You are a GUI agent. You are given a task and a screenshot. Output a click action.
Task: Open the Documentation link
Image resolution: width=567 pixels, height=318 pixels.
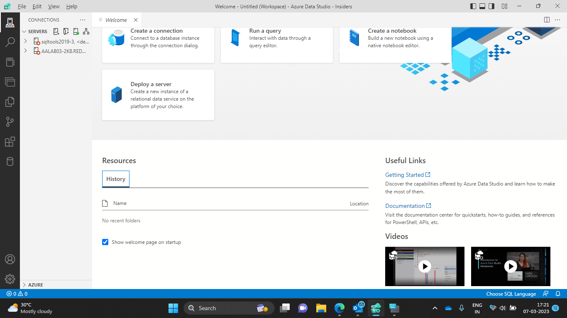[x=405, y=205]
